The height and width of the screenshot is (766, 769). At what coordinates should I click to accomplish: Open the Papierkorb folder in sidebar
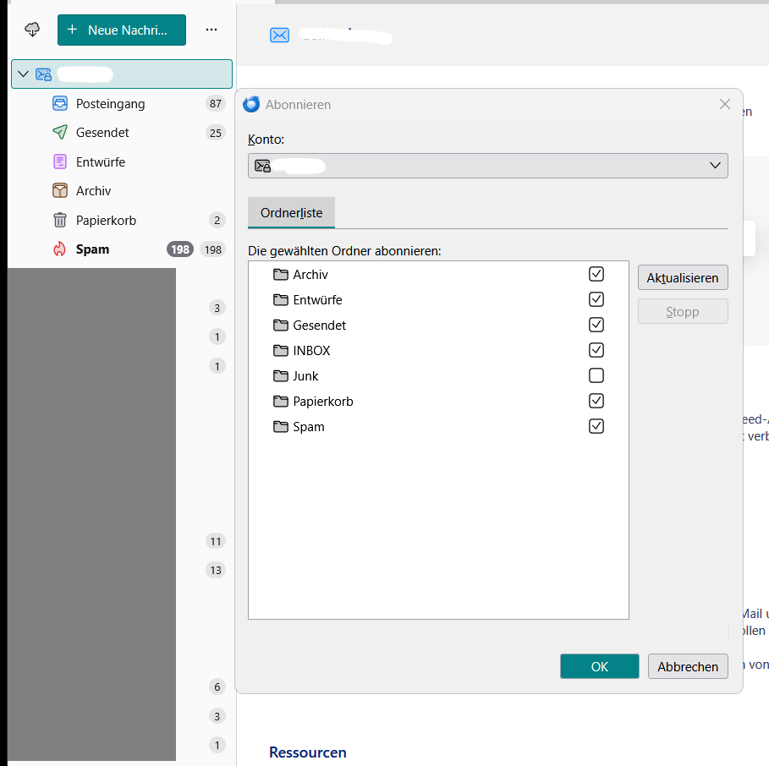point(122,221)
